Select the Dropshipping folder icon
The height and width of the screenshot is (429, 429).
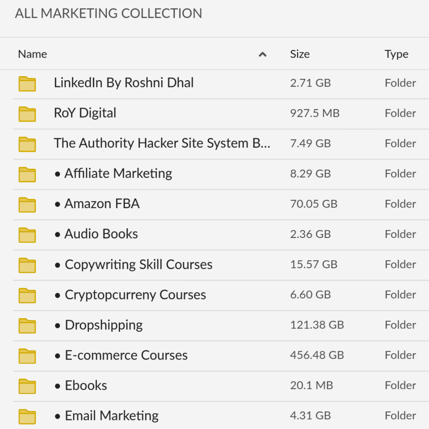[27, 326]
